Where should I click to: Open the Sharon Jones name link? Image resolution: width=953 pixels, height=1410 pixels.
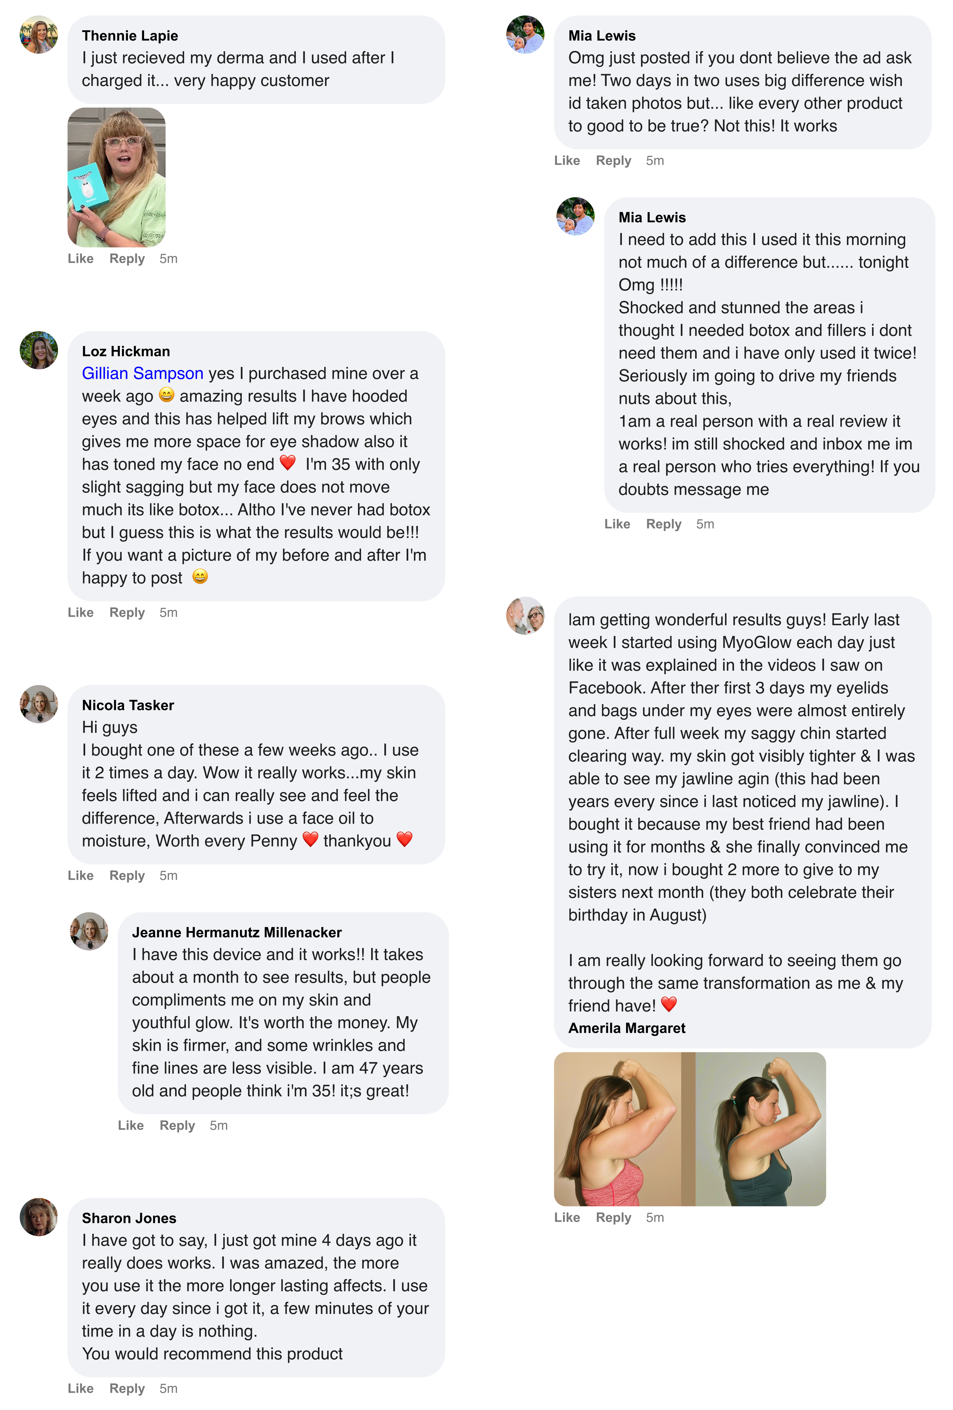(129, 1218)
